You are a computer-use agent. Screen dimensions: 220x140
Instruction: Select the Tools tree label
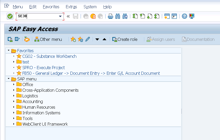(x=27, y=118)
